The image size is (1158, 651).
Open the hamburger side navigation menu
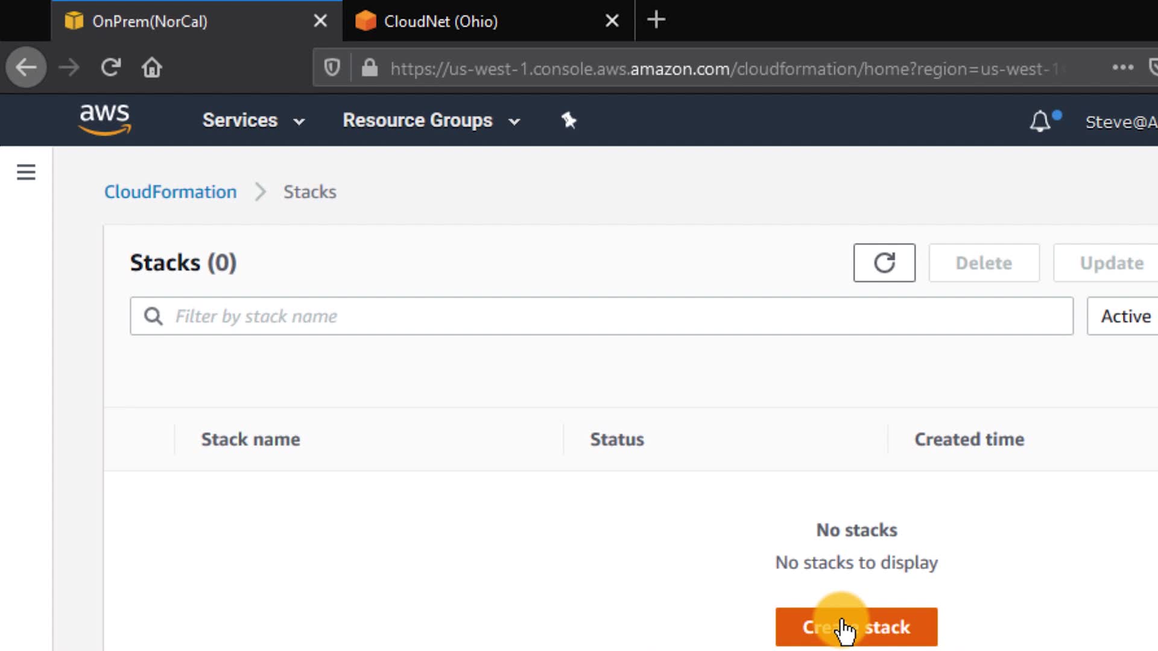(26, 172)
